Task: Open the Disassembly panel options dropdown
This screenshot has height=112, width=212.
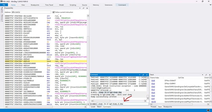Action: pos(80,8)
